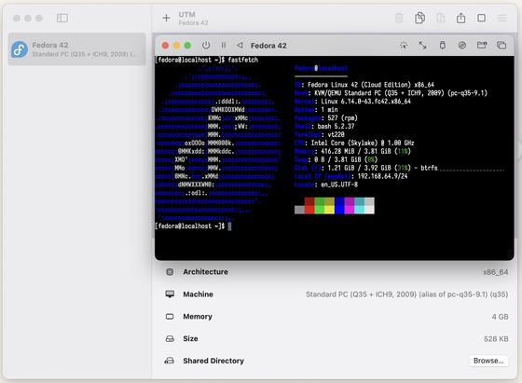
Task: Click the yellow swatch in the terminal
Action: 329,210
